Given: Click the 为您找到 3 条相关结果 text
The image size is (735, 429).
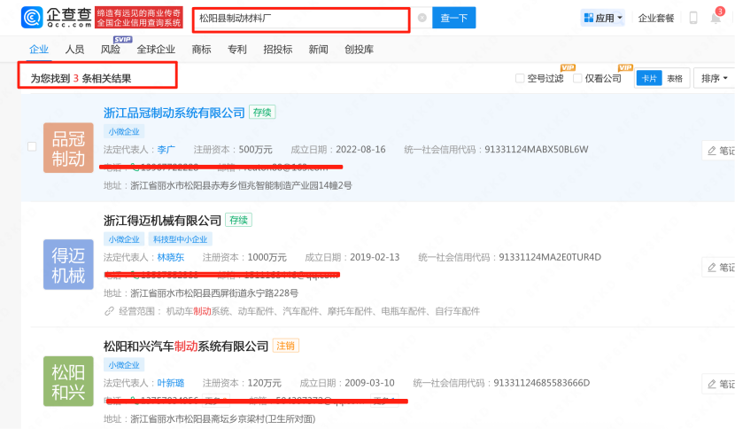Looking at the screenshot, I should click(x=81, y=78).
